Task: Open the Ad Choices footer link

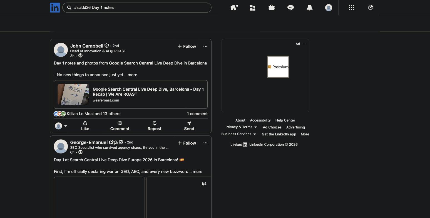Action: (272, 127)
